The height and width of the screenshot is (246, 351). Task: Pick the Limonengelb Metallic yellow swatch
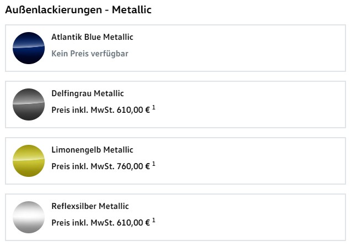(x=28, y=161)
